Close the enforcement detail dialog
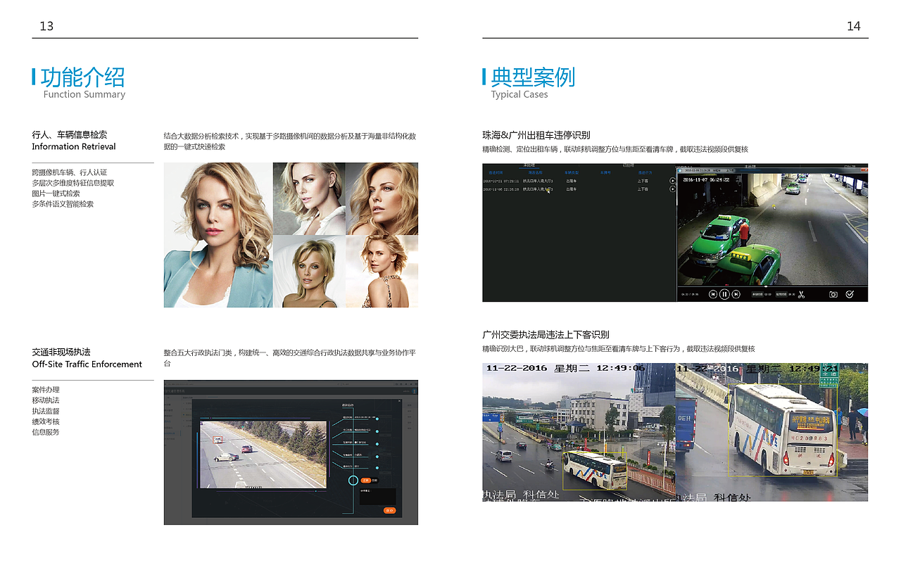 pos(399,401)
